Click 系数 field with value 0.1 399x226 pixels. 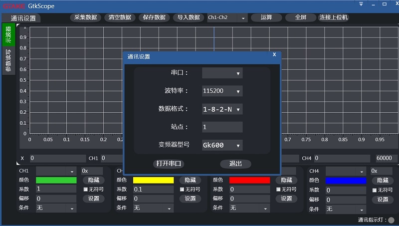pos(153,189)
